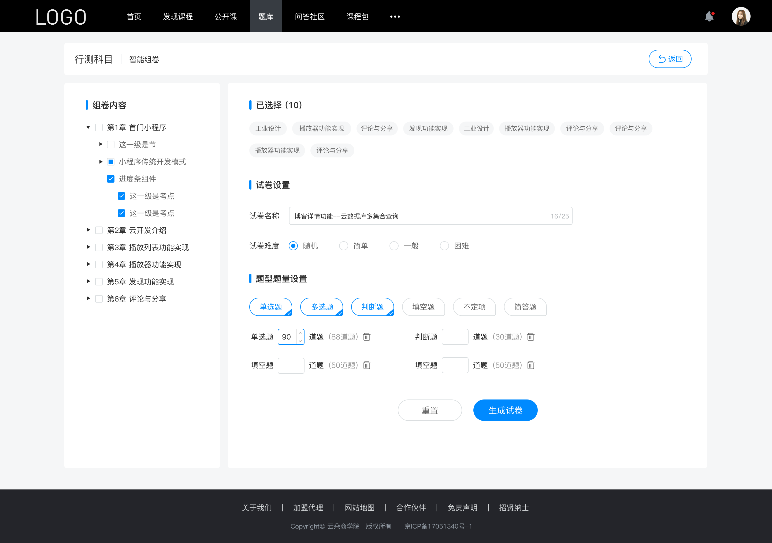Click the return 返回 icon button

[661, 58]
